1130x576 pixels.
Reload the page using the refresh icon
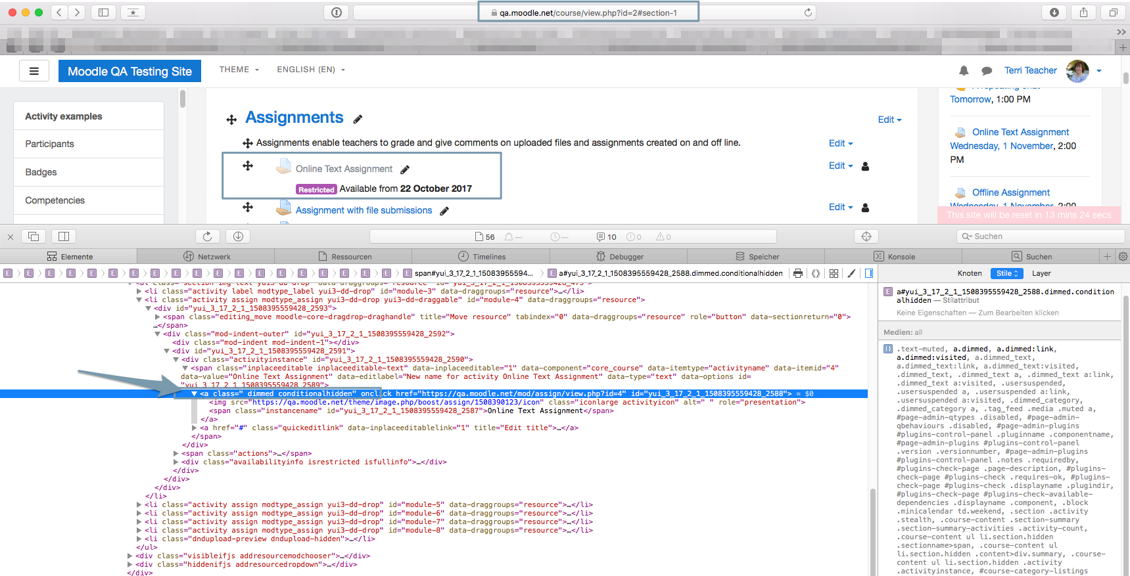click(x=808, y=12)
